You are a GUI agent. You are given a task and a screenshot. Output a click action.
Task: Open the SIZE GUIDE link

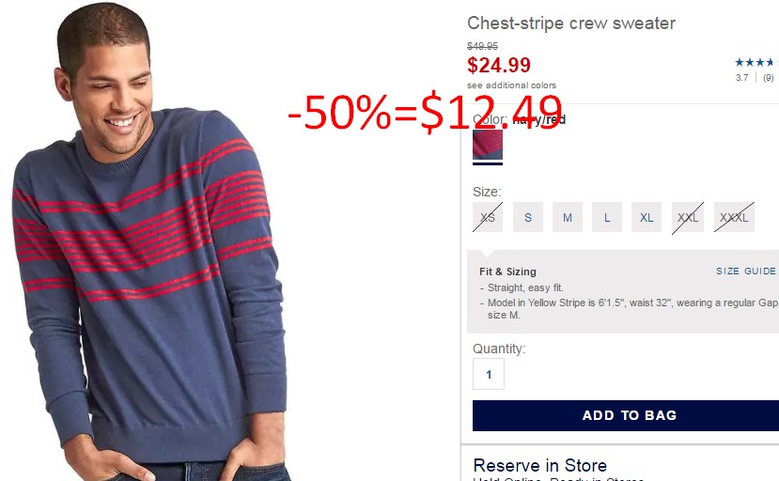(x=746, y=271)
